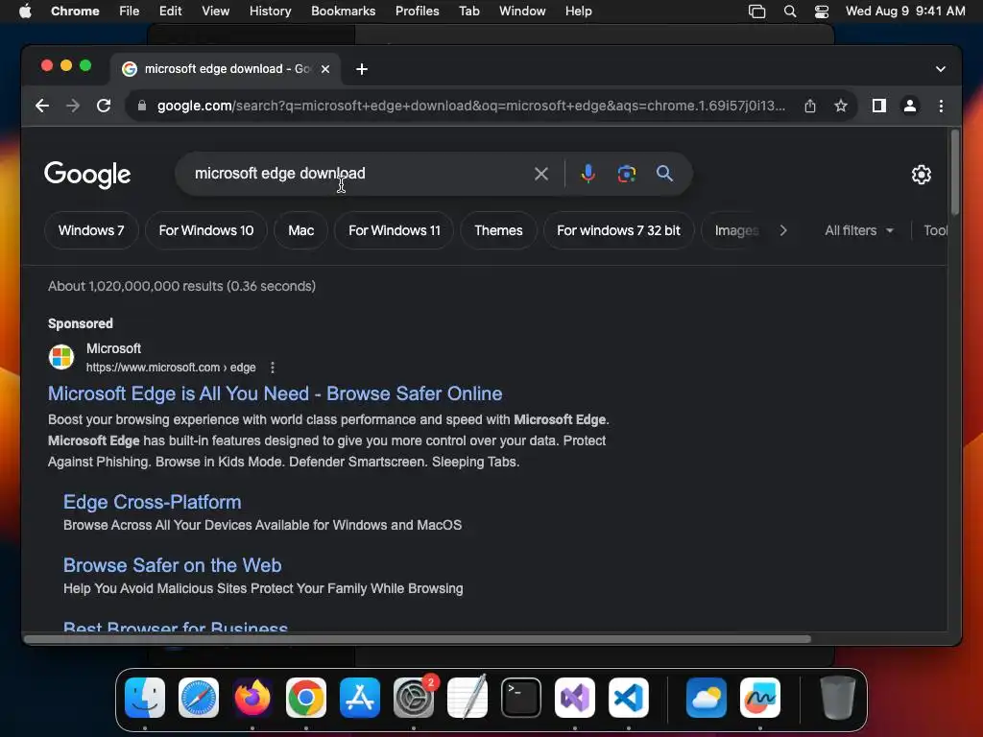The image size is (983, 737).
Task: Show more search filter chips
Action: click(x=783, y=230)
